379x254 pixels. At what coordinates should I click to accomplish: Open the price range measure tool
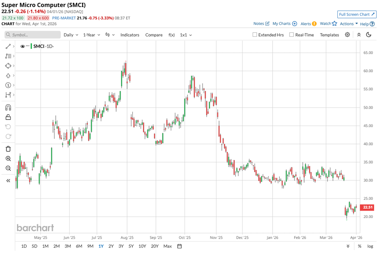8,95
